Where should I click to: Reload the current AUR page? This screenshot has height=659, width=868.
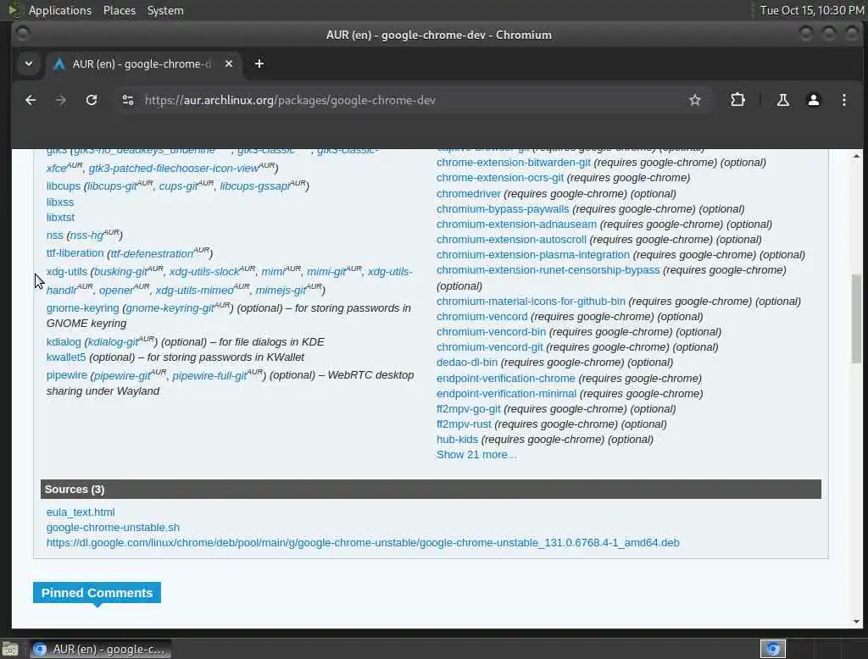pos(92,100)
